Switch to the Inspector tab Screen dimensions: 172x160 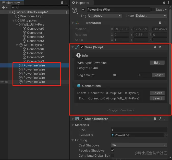[x=82, y=3]
